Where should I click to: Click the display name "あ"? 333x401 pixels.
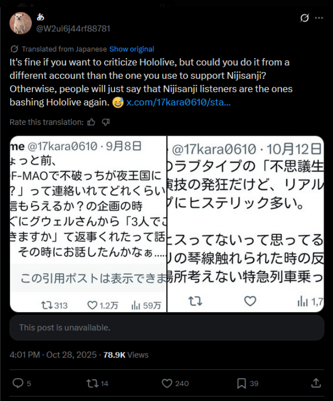point(40,18)
